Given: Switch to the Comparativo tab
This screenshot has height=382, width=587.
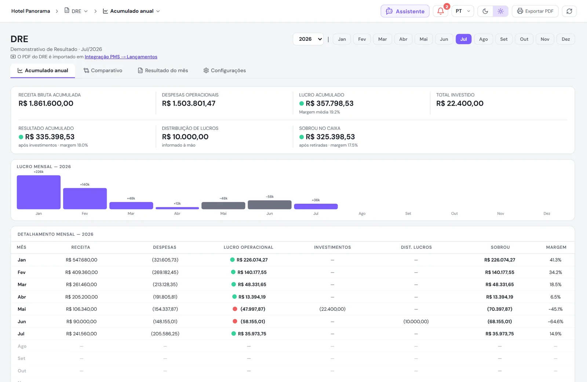Looking at the screenshot, I should (x=103, y=70).
